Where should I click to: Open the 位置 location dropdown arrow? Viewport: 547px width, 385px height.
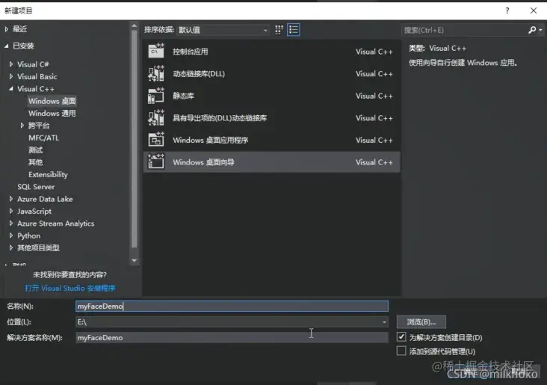click(384, 321)
